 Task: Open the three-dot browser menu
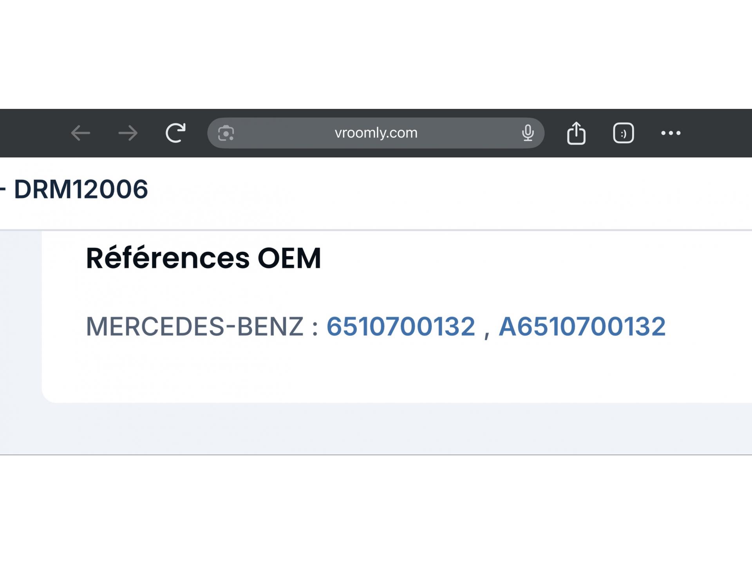671,133
